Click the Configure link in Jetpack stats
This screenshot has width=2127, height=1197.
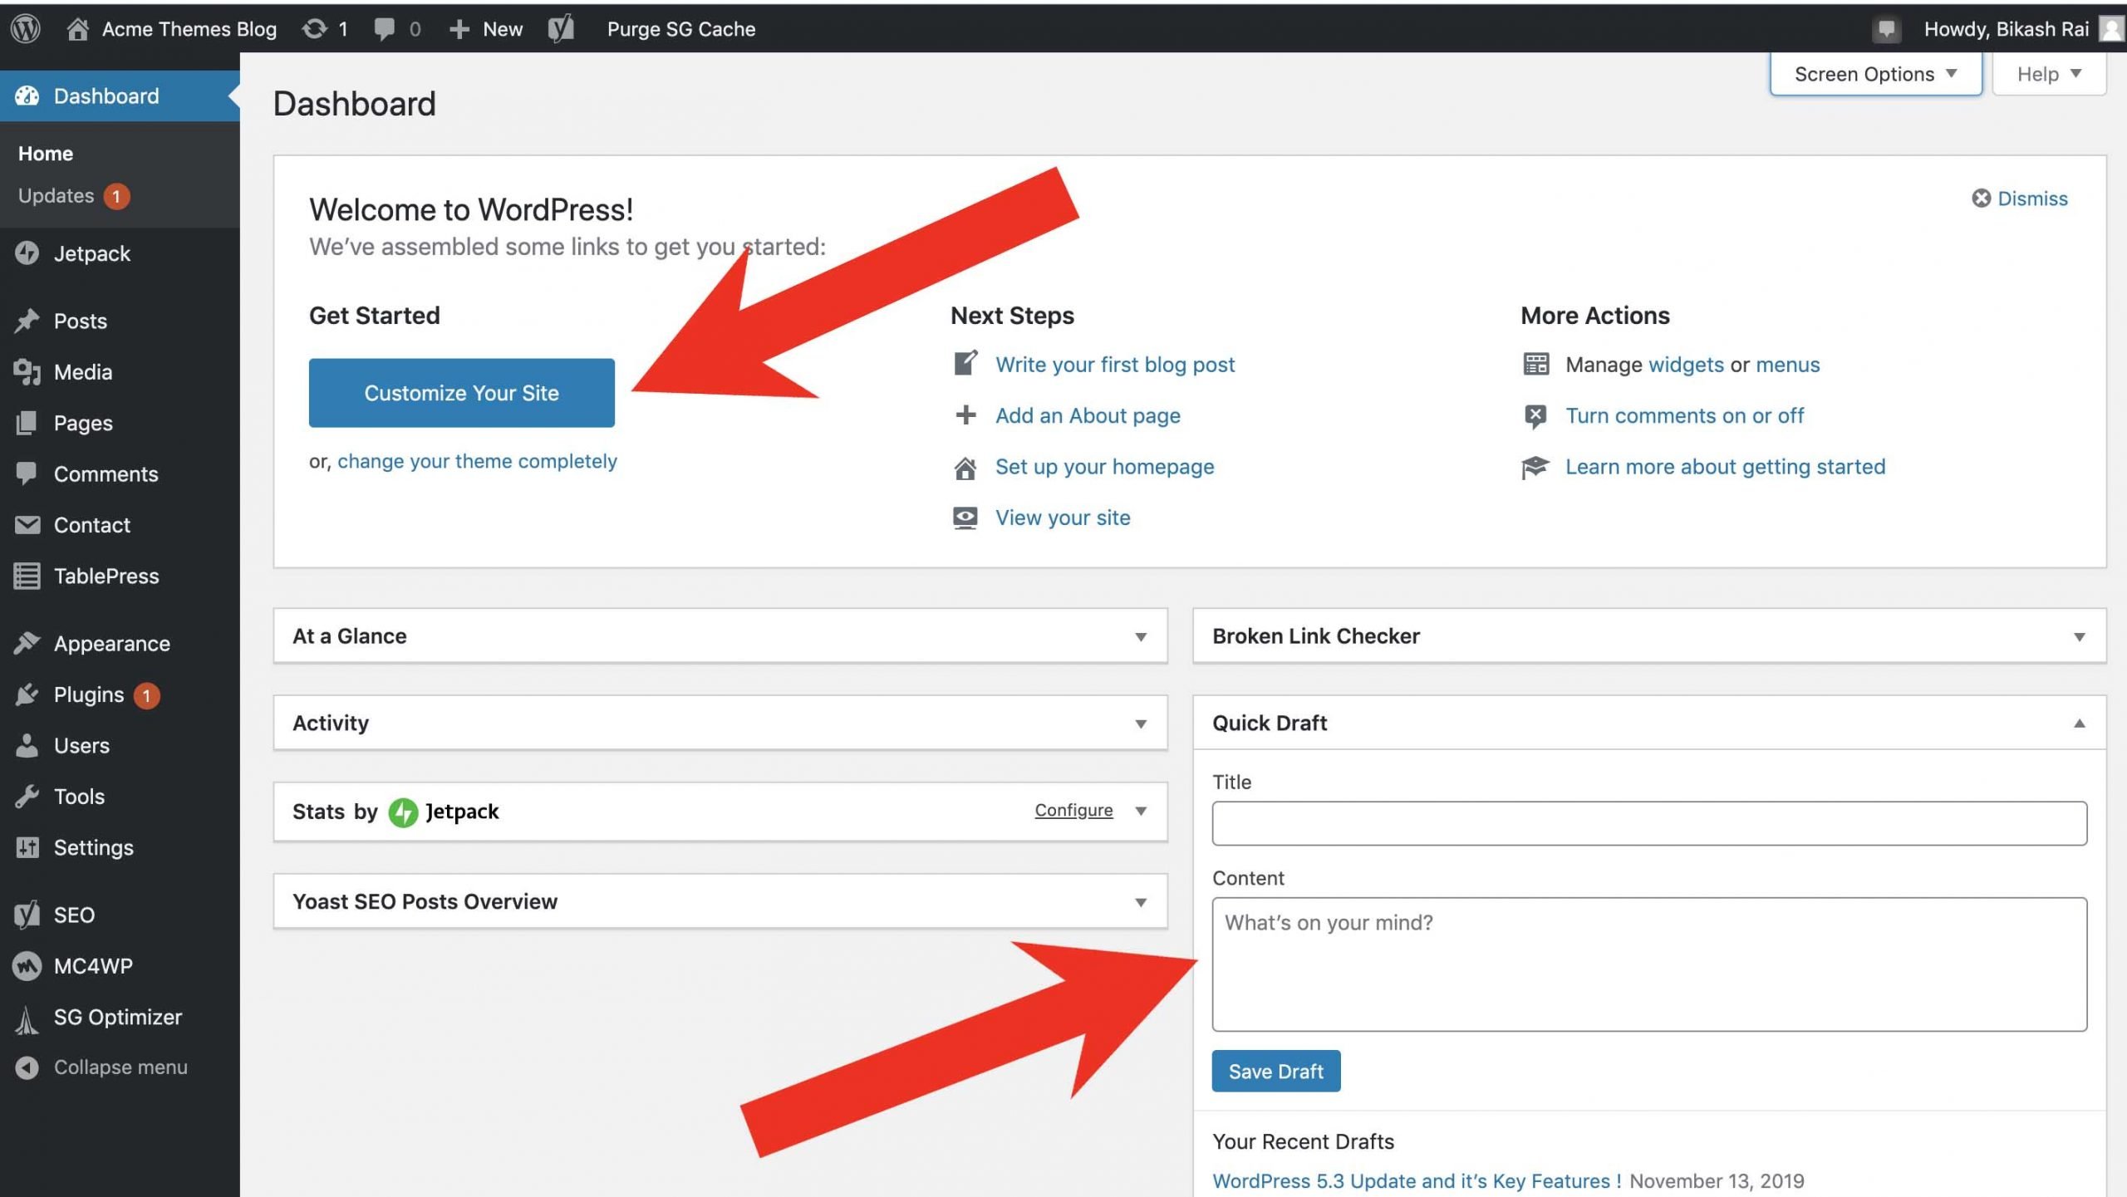1073,810
